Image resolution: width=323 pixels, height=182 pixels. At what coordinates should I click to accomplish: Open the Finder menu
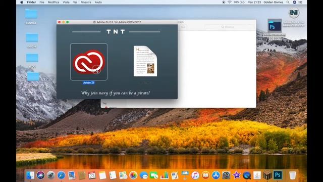pos(31,2)
